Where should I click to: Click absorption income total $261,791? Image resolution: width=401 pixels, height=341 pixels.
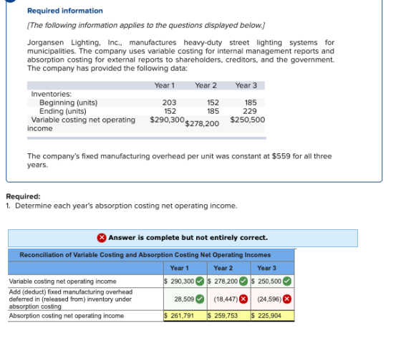[x=185, y=316]
